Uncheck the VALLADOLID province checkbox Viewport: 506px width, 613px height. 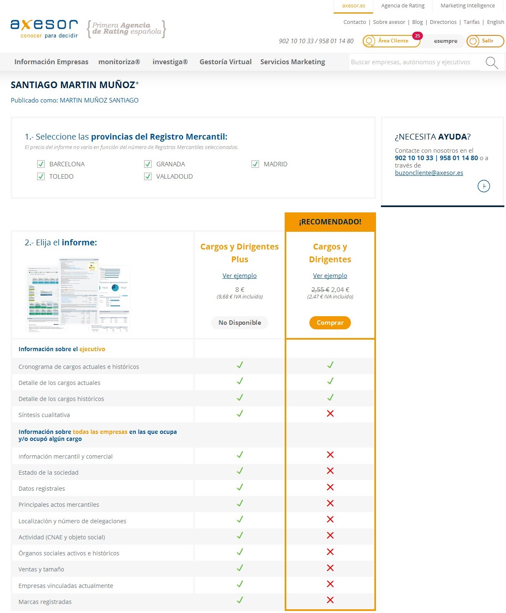click(x=148, y=176)
